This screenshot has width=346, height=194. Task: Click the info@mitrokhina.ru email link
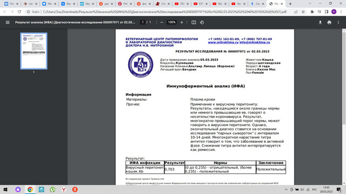(255, 42)
